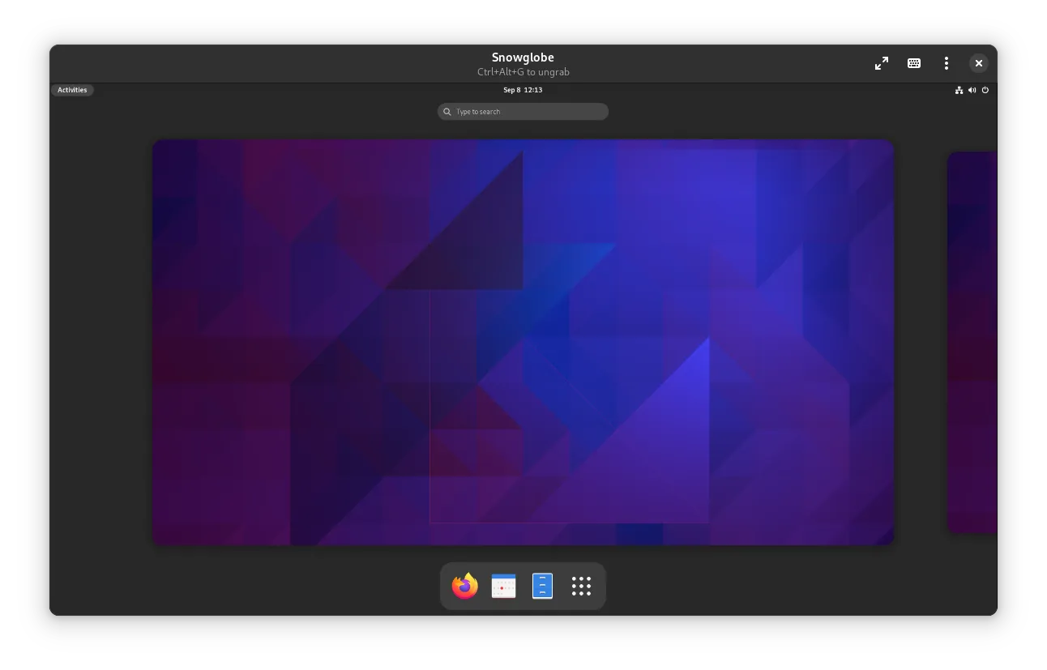Viewport: 1047px width, 670px height.
Task: Click the volume speaker icon
Action: 972,90
